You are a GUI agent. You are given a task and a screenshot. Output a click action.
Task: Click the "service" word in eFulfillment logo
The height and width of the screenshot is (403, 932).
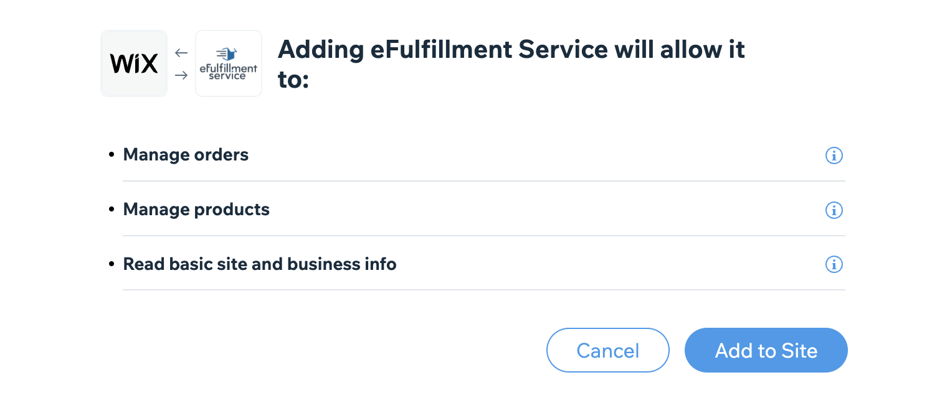(227, 76)
